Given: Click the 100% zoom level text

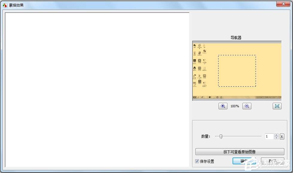Looking at the screenshot, I should click(235, 106).
